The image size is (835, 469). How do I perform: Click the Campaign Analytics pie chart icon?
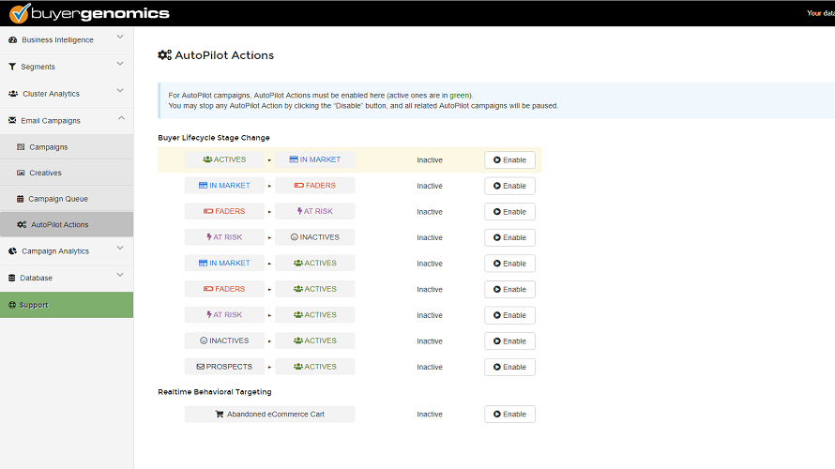[x=12, y=251]
